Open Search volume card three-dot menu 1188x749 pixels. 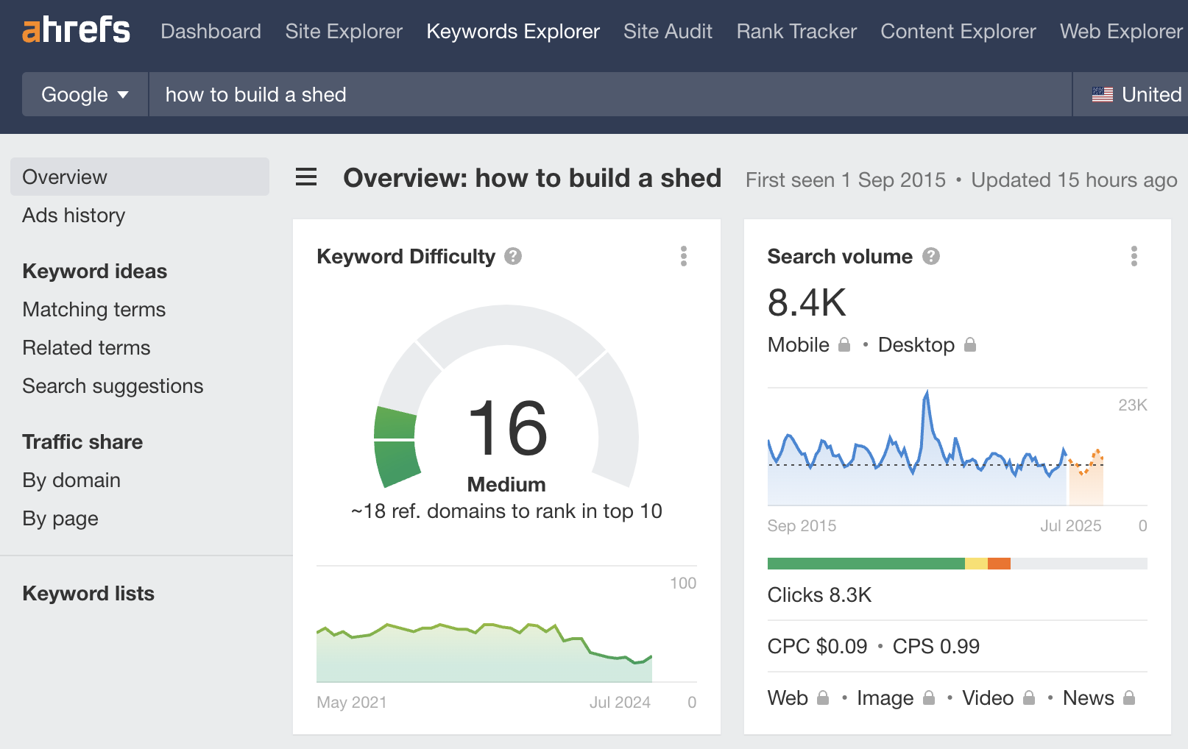tap(1134, 256)
